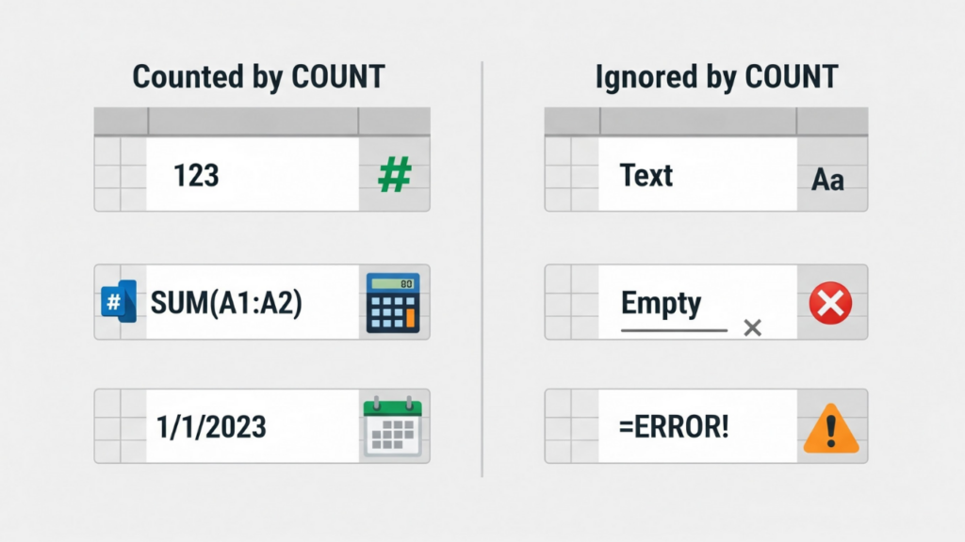Click the blue document icon beside SUM
Screen dimensions: 965x542
pos(119,302)
